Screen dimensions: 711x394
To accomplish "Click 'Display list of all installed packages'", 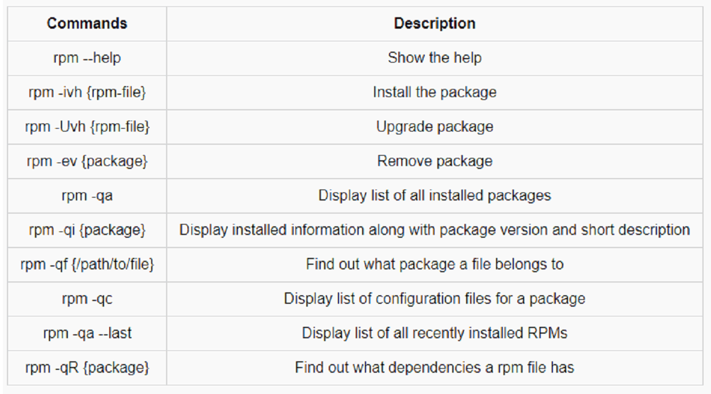I will tap(435, 196).
